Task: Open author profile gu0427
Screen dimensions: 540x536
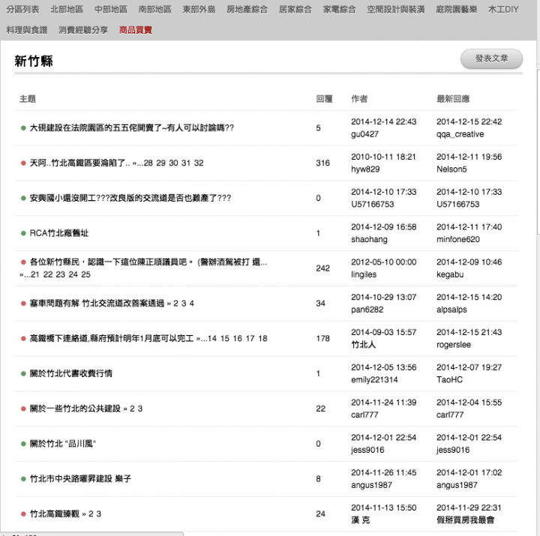Action: coord(364,134)
